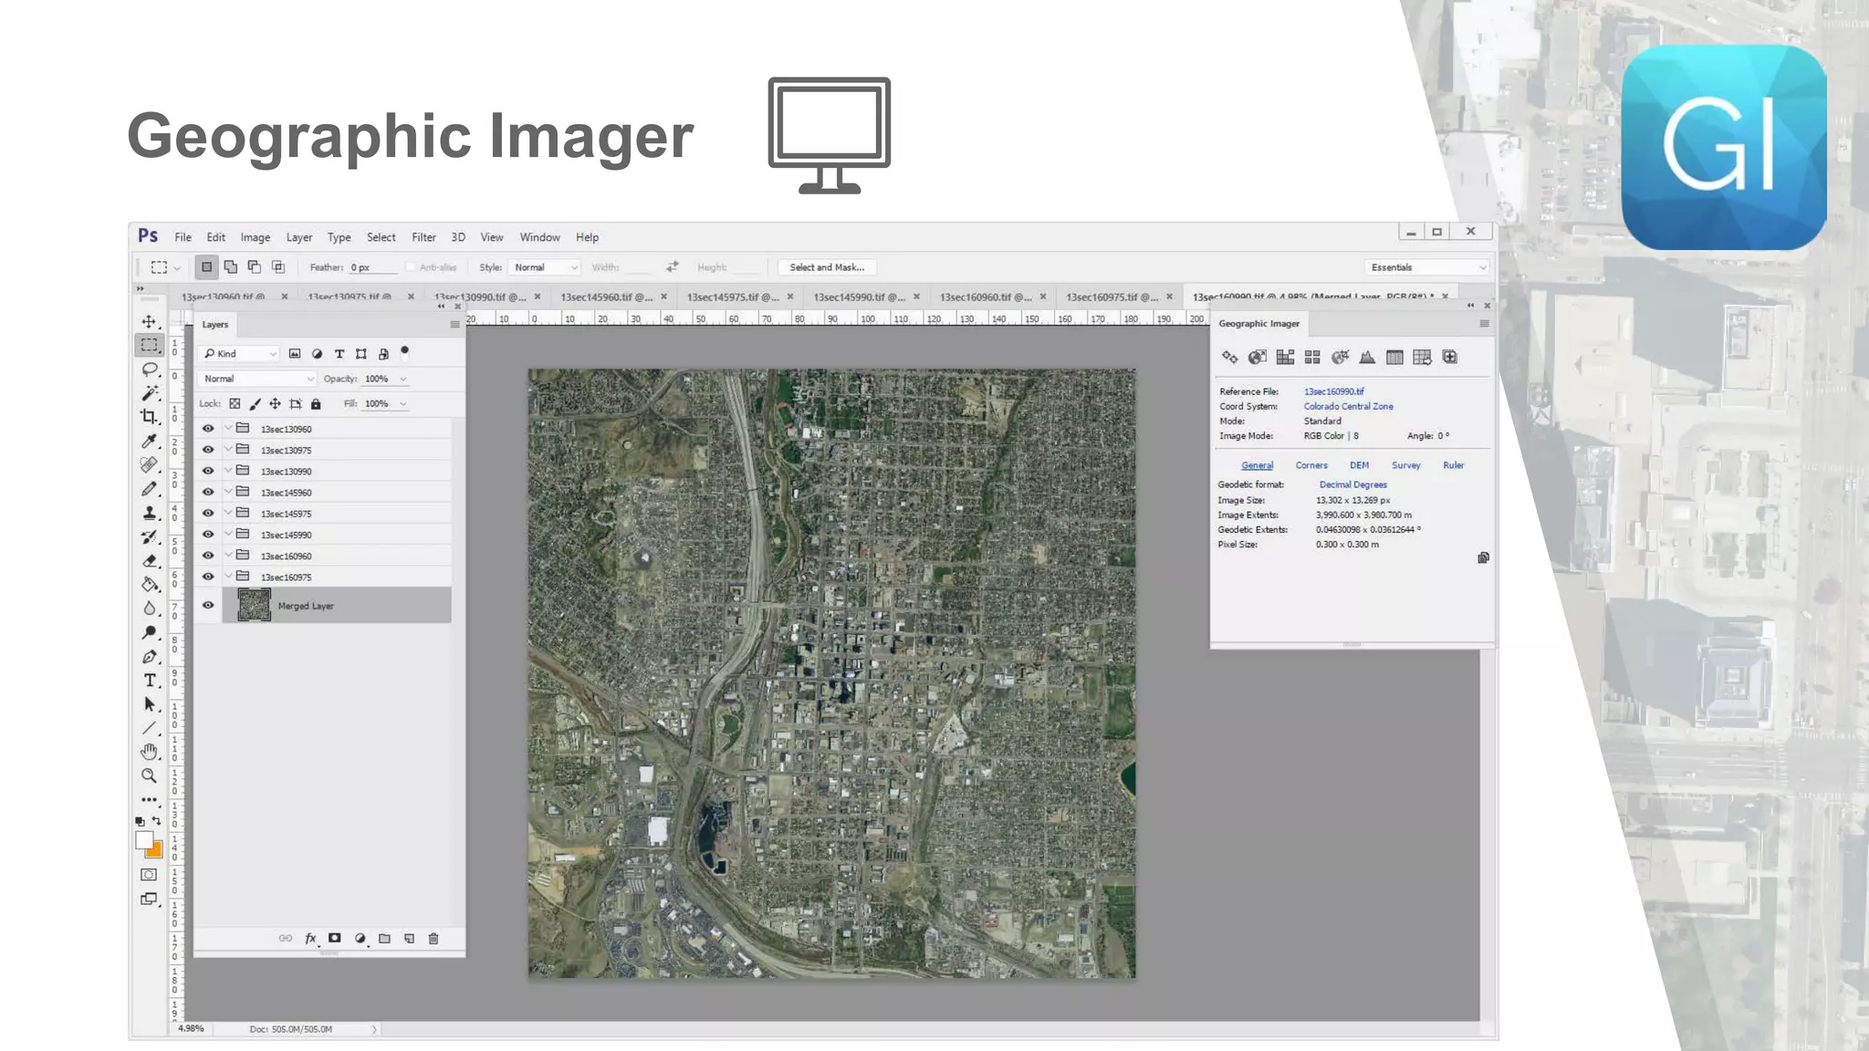Image resolution: width=1869 pixels, height=1051 pixels.
Task: Hide the 13sec130990 layer group
Action: click(x=208, y=471)
